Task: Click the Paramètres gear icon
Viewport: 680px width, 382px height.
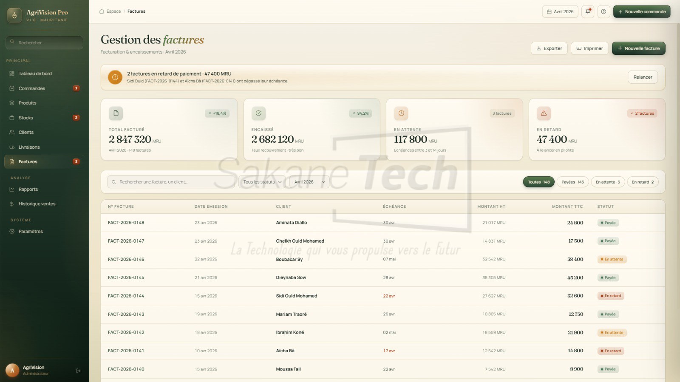Action: click(12, 232)
